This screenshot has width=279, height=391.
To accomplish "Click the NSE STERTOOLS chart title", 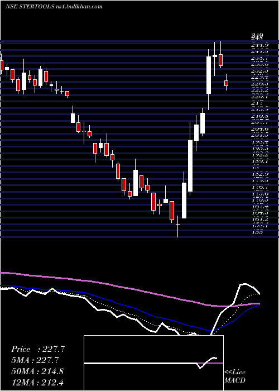I will pos(54,7).
